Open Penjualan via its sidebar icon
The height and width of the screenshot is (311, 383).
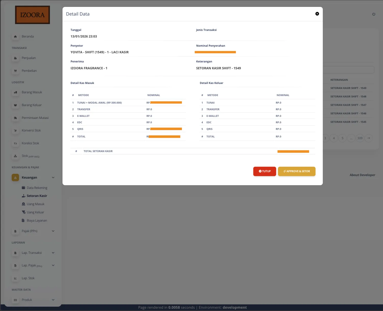click(15, 58)
